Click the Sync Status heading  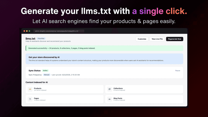(x=34, y=71)
